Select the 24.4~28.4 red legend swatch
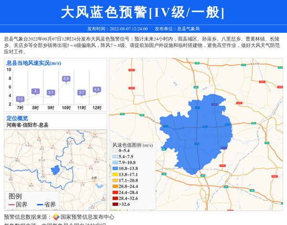The image size is (287, 225). 115,193
